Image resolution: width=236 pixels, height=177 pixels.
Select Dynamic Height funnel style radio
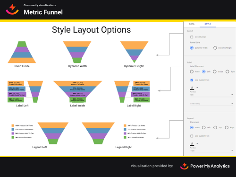pyautogui.click(x=215, y=48)
